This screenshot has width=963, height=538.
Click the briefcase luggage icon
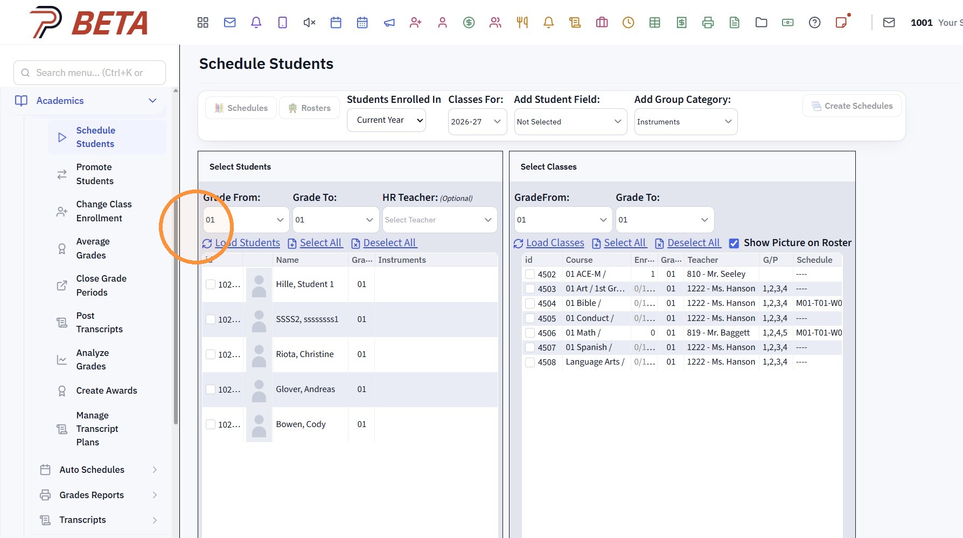coord(602,23)
